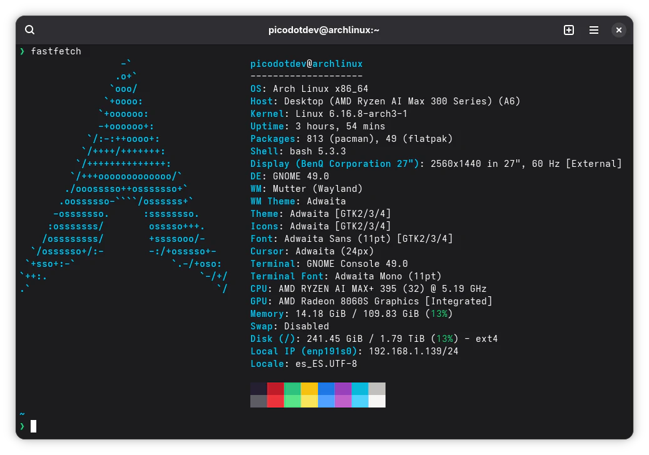Open a new tab with the plus icon

pyautogui.click(x=568, y=30)
